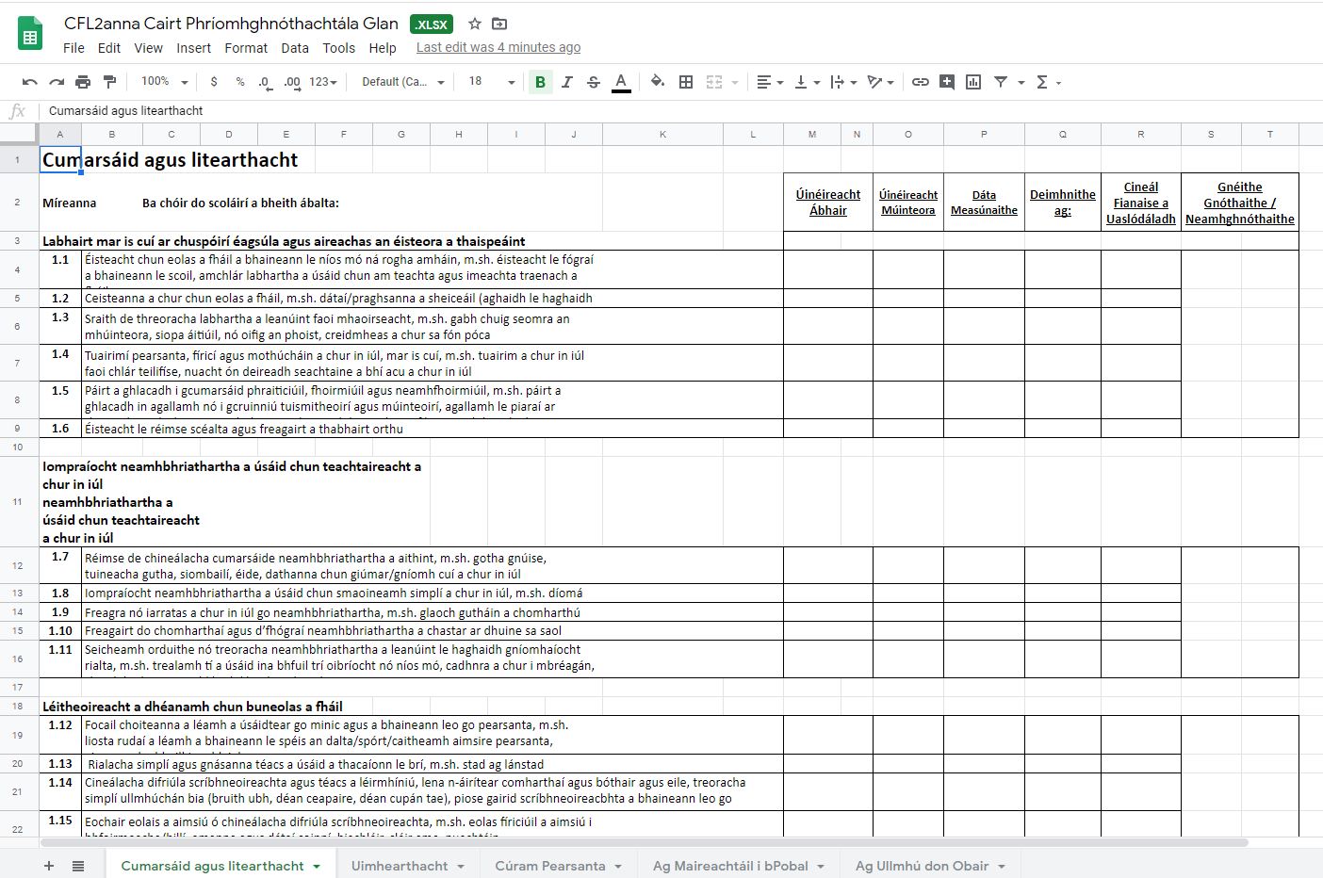Screen dimensions: 1323x878
Task: Open the text color picker
Action: click(x=620, y=82)
